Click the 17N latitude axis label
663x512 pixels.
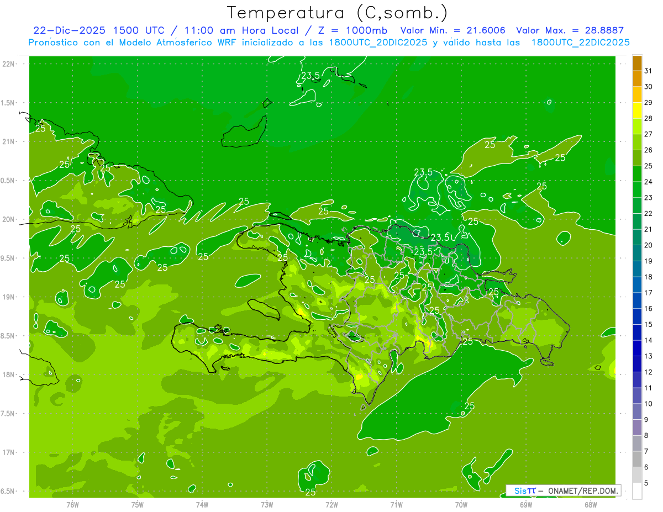pos(8,452)
